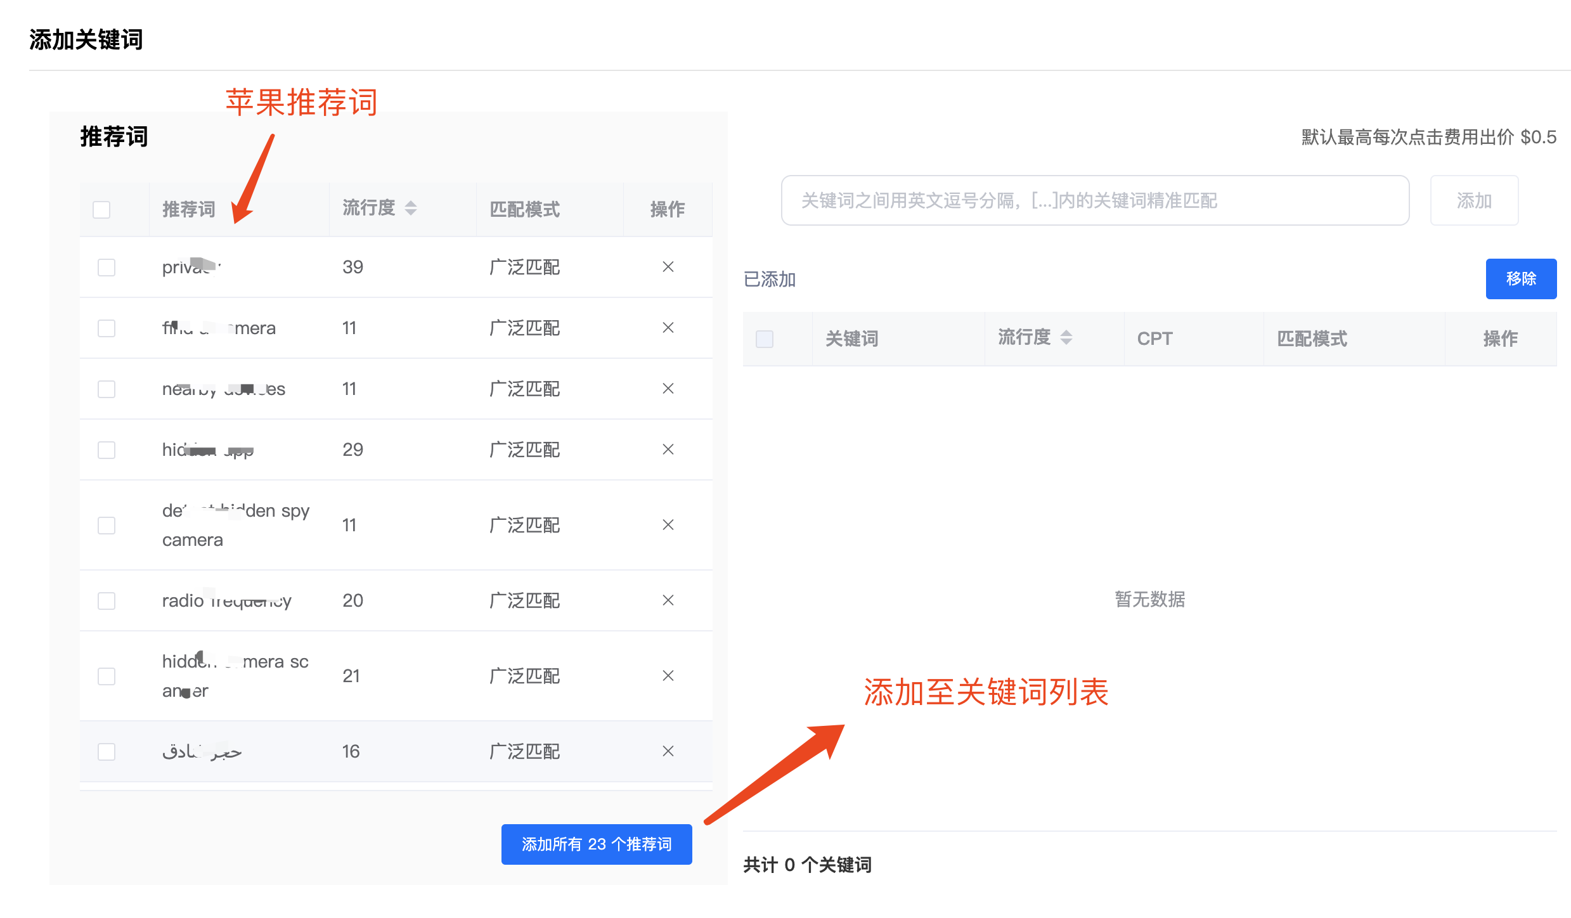Click the 移除 button
This screenshot has height=918, width=1571.
click(x=1521, y=278)
